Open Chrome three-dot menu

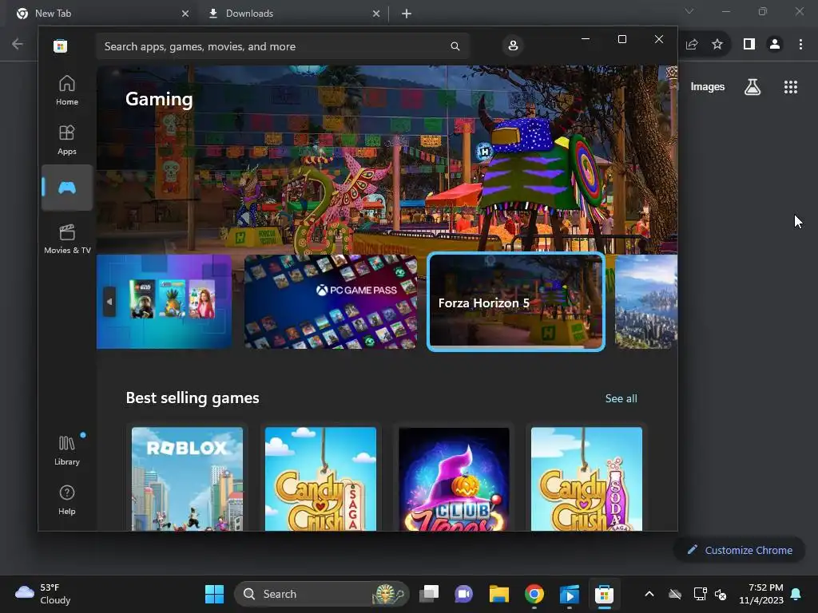(x=800, y=45)
